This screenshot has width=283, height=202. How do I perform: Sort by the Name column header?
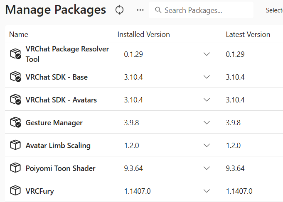pos(19,34)
